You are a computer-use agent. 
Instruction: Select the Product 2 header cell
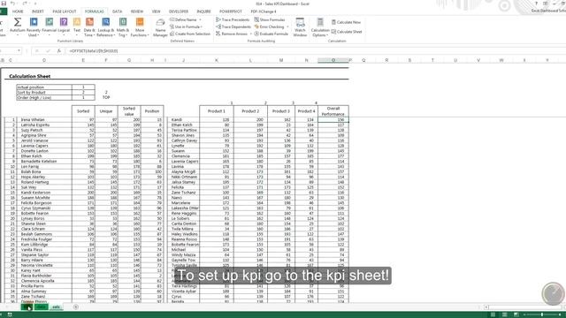[x=250, y=111]
